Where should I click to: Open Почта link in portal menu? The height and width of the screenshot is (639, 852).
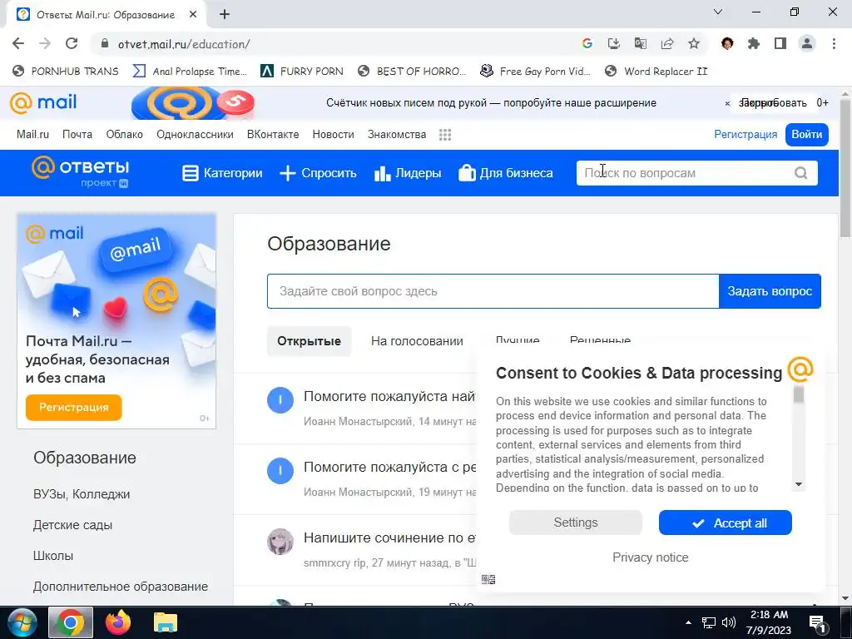pos(77,134)
